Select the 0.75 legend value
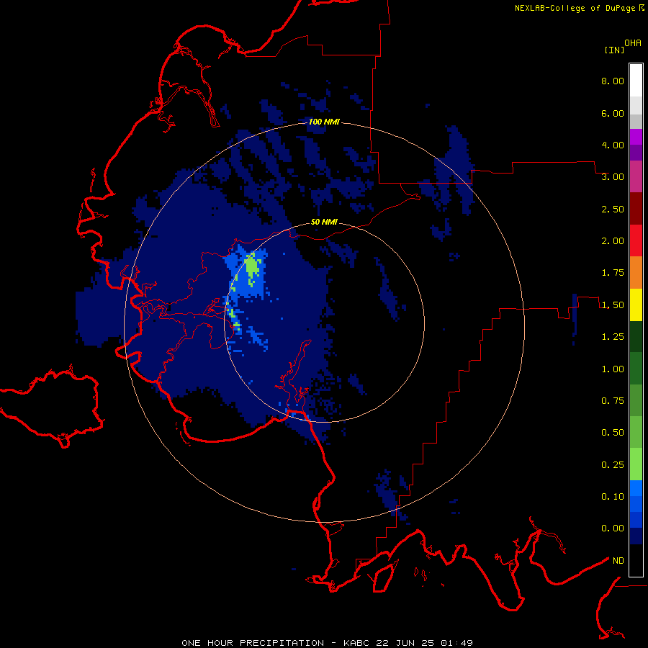Screen dimensions: 648x648 (613, 401)
